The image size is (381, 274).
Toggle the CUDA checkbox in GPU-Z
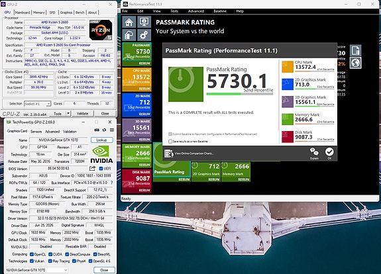pyautogui.click(x=50, y=254)
